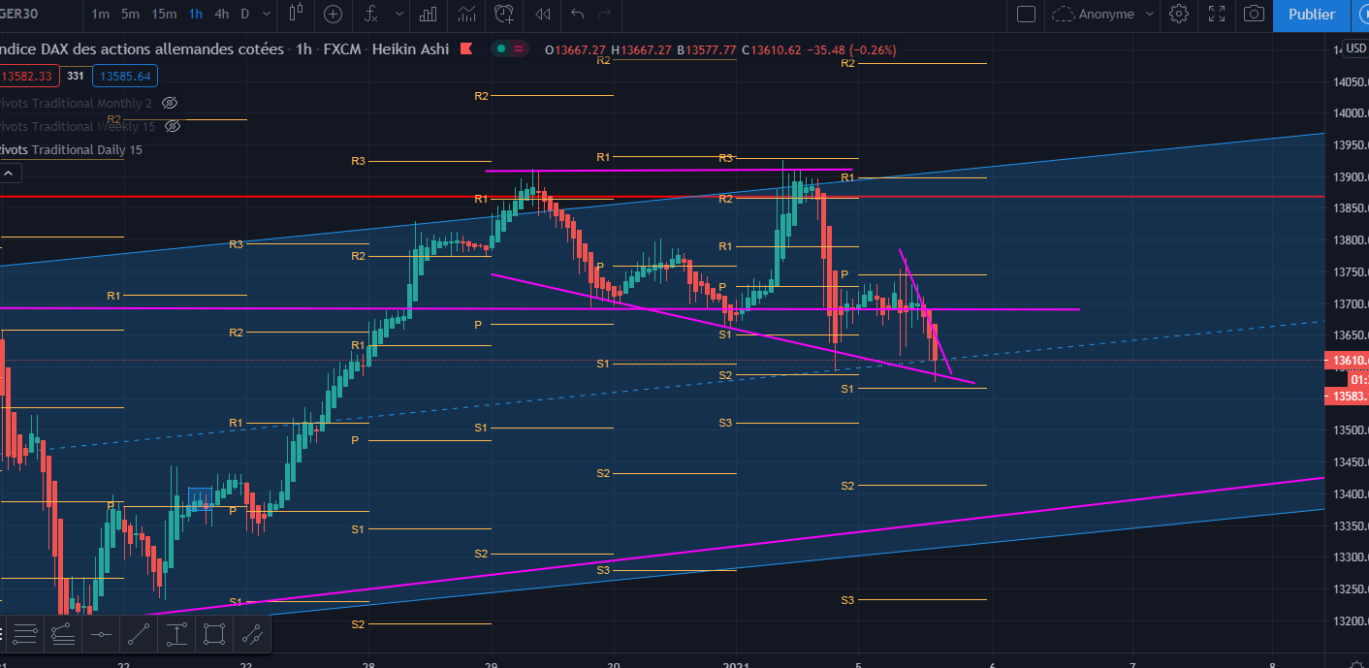1369x668 pixels.
Task: Click the red flag next to Heikin Ashi
Action: pyautogui.click(x=466, y=49)
